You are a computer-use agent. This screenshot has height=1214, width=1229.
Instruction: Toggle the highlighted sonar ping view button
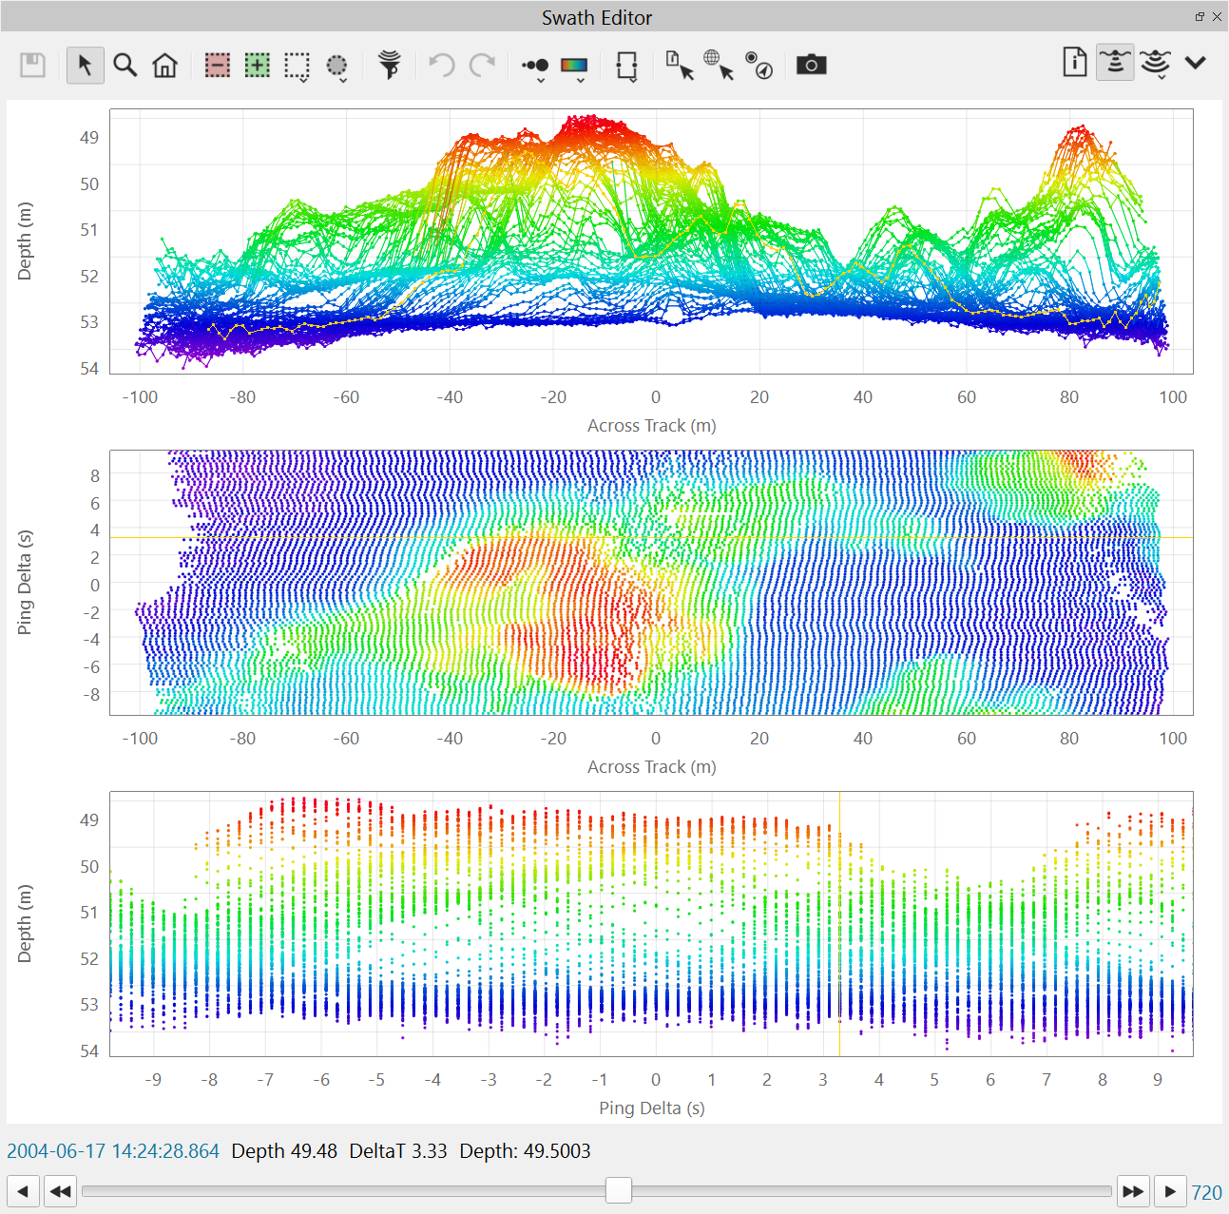coord(1115,63)
